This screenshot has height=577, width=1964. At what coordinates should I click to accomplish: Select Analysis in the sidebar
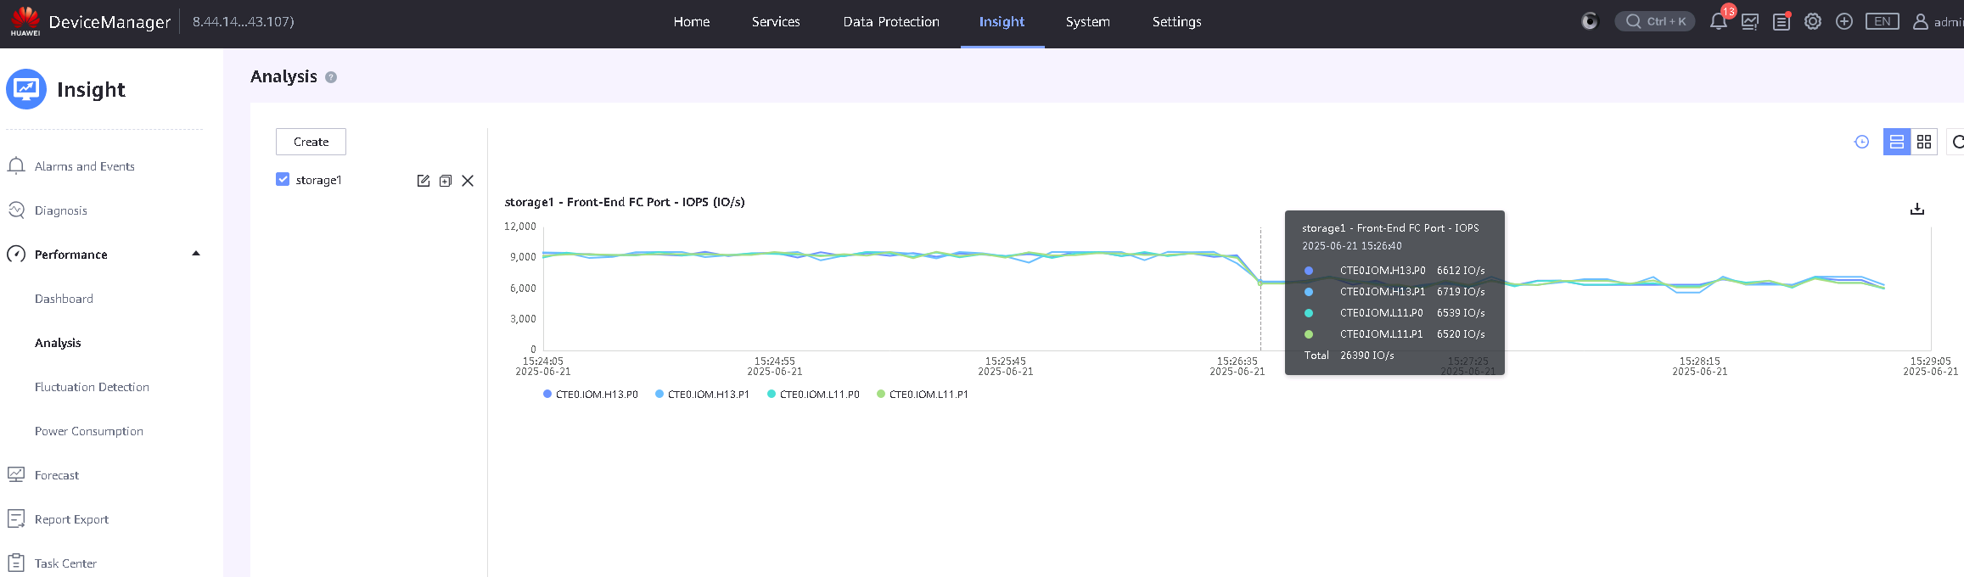[58, 343]
